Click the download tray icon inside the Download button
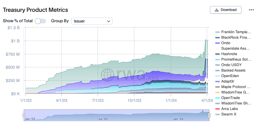The image size is (260, 129). 217,10
